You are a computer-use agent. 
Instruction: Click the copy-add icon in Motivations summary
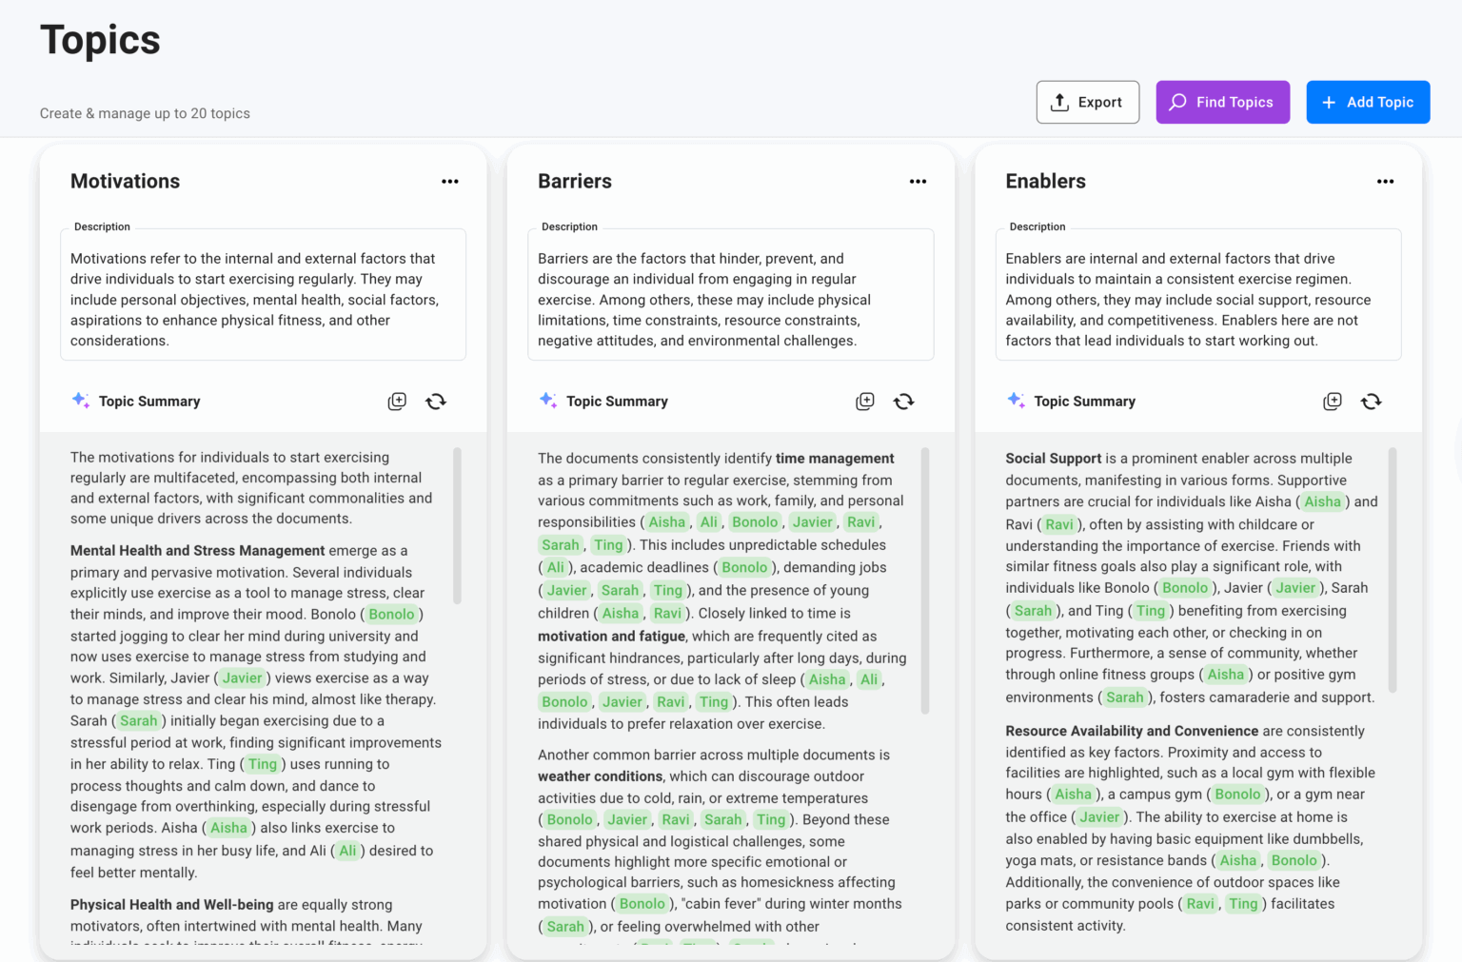tap(397, 402)
